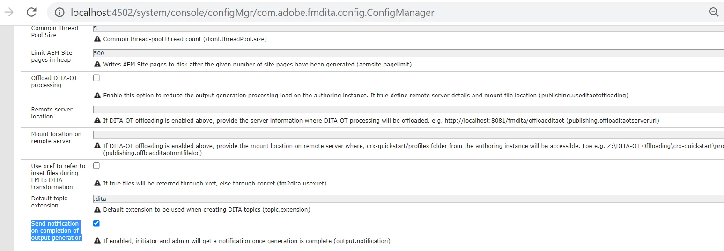Click warning icon next to AEM Site pages description
This screenshot has height=251, width=724.
(97, 64)
